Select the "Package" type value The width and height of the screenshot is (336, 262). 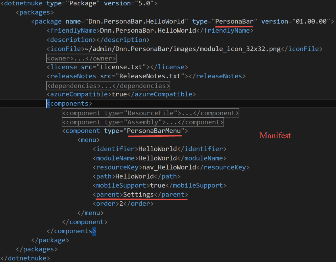(x=83, y=3)
